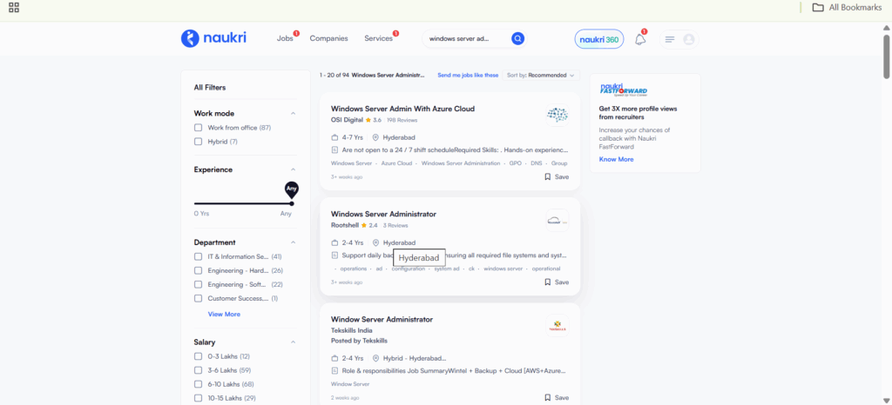Click the blue search magnifier icon
Viewport: 892px width, 405px height.
(517, 38)
